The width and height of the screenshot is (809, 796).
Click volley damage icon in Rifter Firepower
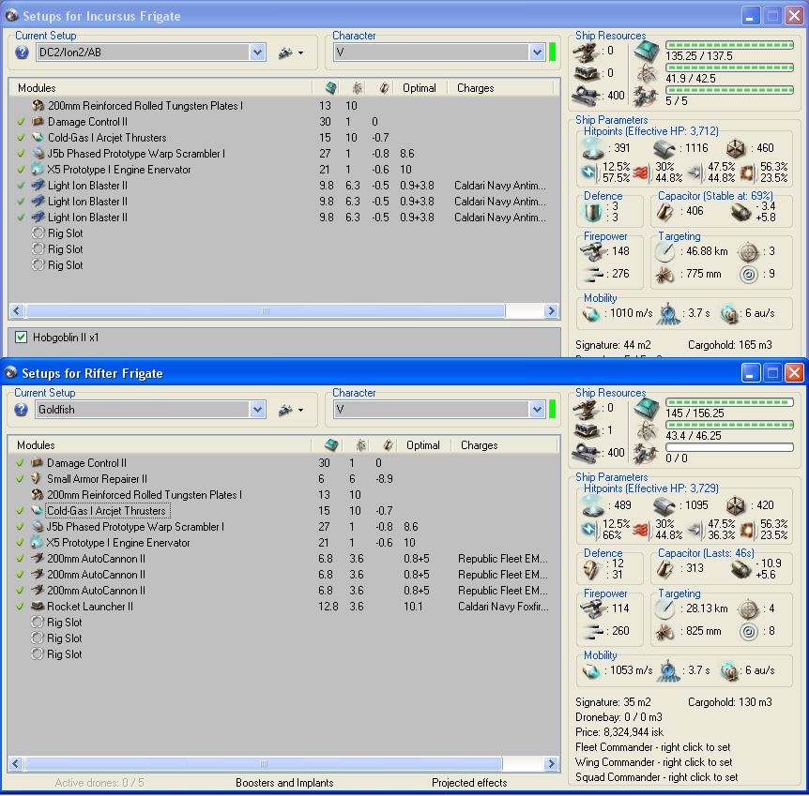coord(594,630)
